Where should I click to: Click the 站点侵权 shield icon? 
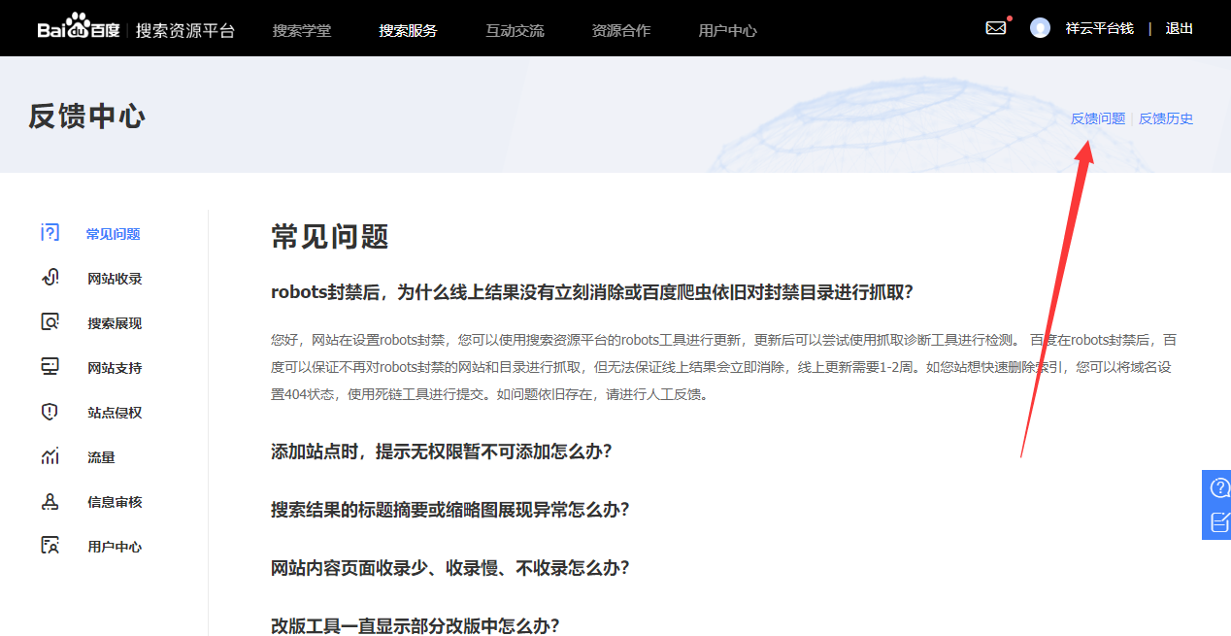click(x=50, y=412)
